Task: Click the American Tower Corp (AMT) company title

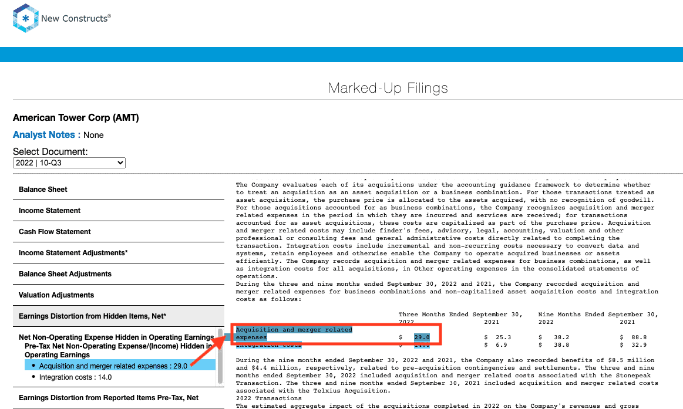Action: coord(76,117)
